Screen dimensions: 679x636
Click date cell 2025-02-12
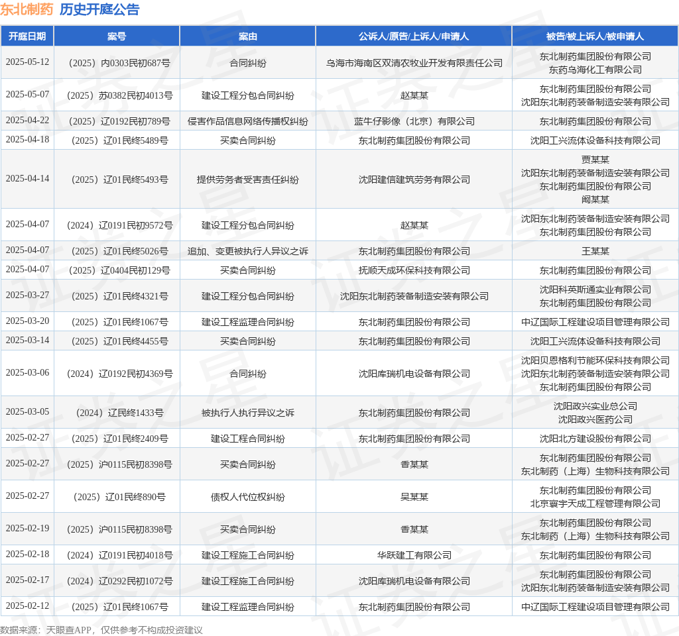(27, 606)
